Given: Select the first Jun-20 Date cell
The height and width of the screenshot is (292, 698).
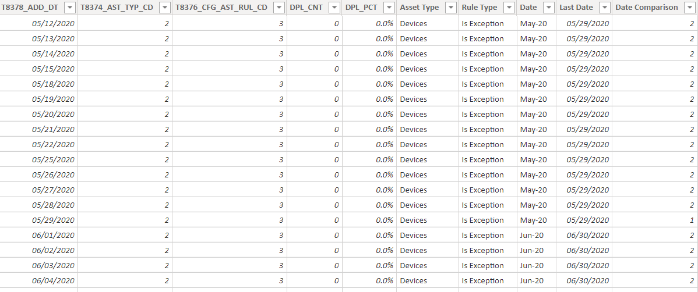Looking at the screenshot, I should (x=537, y=235).
